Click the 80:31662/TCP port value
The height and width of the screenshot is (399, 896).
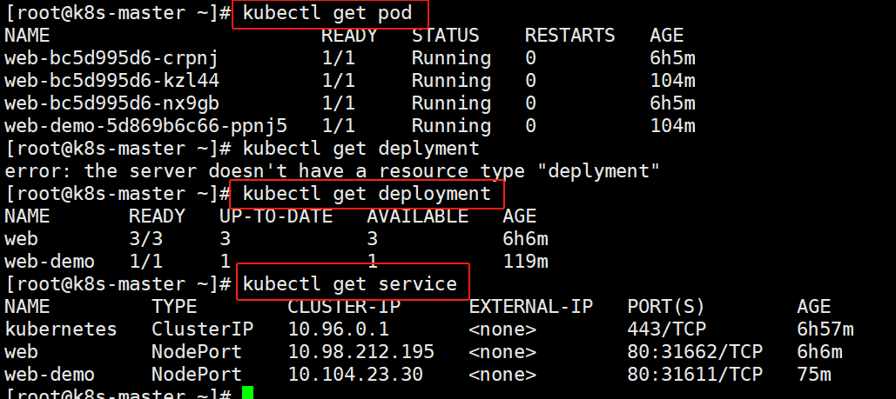point(695,351)
